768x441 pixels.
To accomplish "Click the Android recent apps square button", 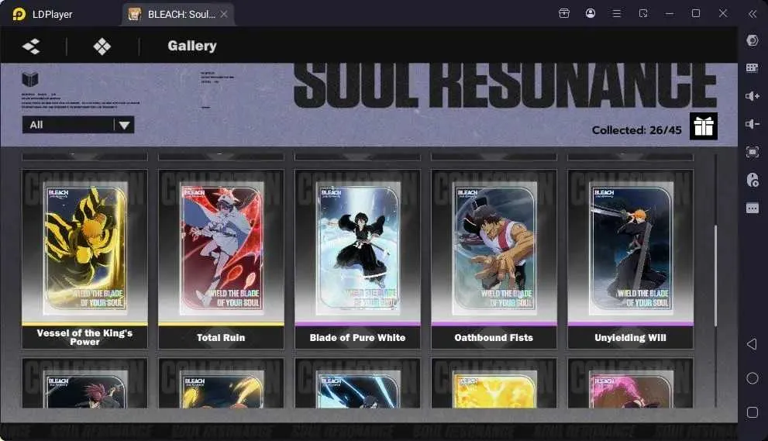I will 753,412.
